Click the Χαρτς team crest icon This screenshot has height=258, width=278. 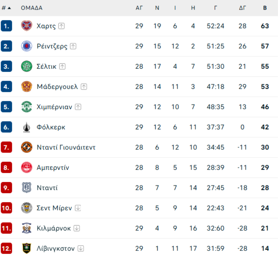(x=27, y=26)
